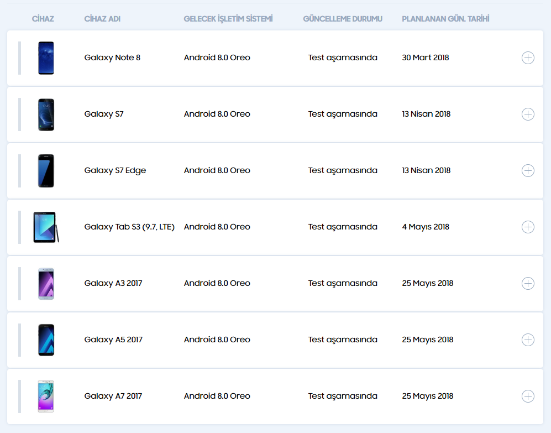Click Galaxy S7 Edge's 13 Nisan 2018 date
The width and height of the screenshot is (551, 433).
(x=426, y=170)
